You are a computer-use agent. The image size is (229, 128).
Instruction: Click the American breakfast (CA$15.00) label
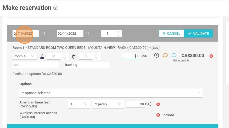(x=35, y=104)
